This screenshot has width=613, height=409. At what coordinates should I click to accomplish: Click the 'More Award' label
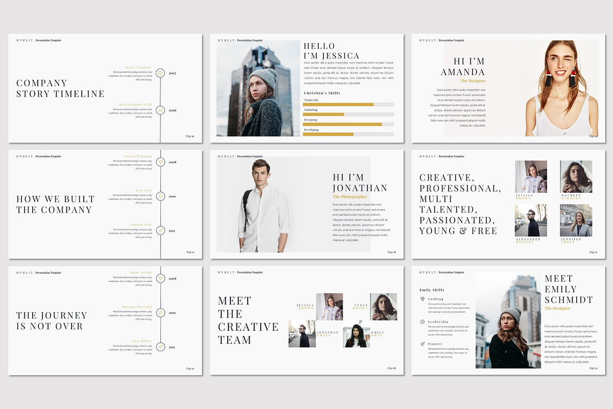[x=141, y=273]
